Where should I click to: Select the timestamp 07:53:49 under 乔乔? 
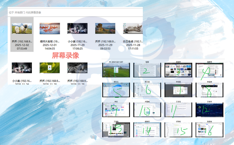pyautogui.click(x=22, y=48)
